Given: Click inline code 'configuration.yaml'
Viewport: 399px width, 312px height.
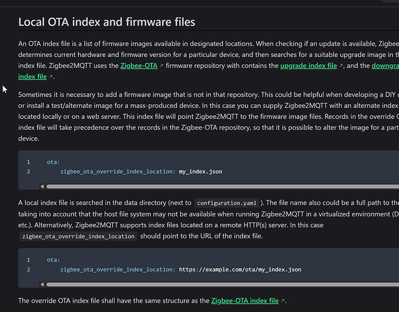Looking at the screenshot, I should (x=227, y=203).
